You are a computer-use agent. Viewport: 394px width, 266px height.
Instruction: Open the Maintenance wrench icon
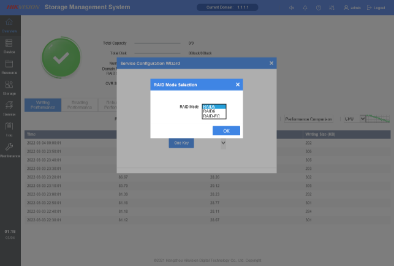[9, 150]
